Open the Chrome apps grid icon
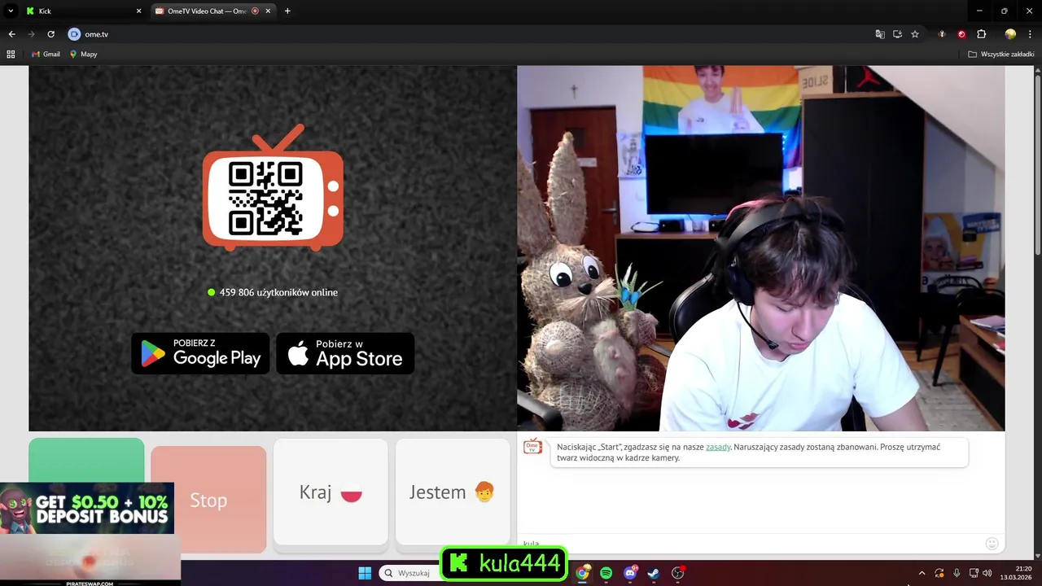 [11, 54]
